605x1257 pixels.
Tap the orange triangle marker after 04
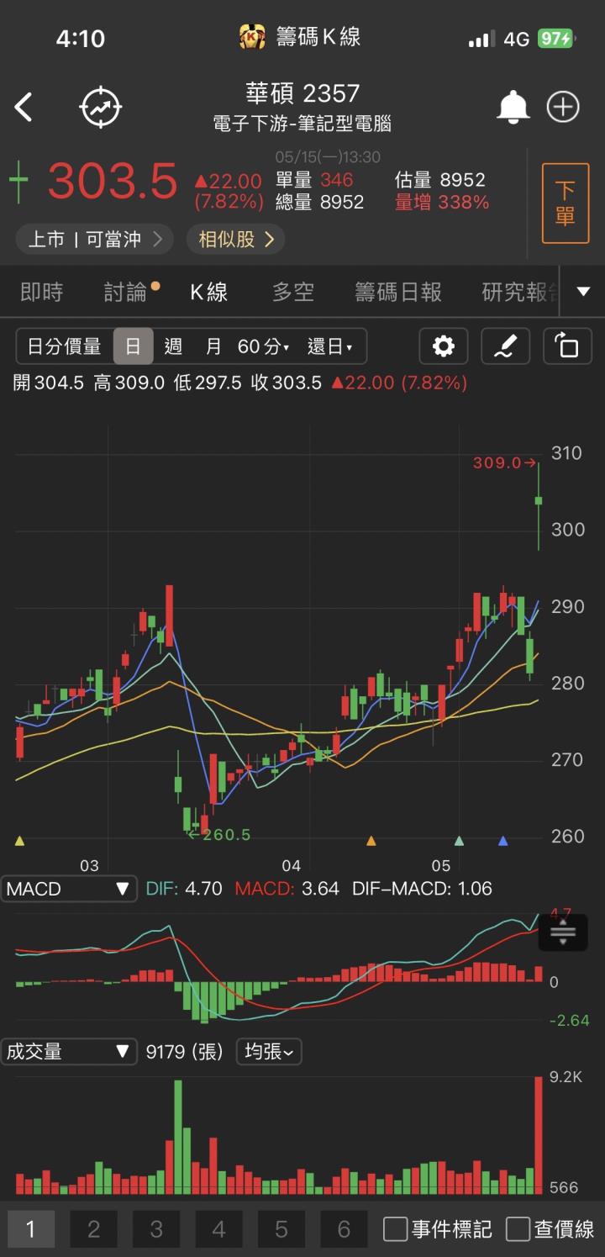click(371, 841)
